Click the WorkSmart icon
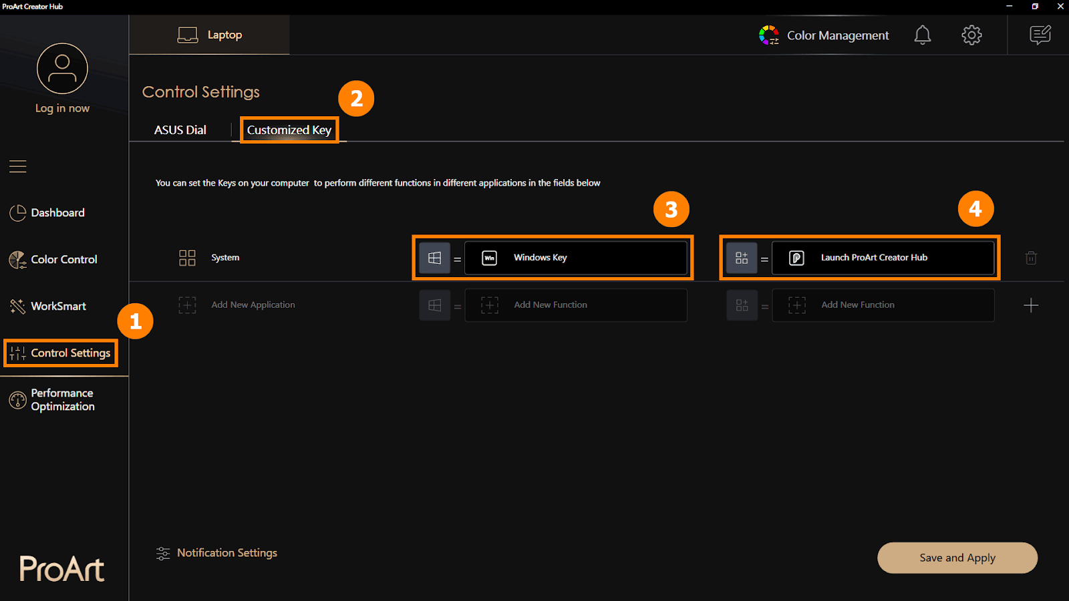 pos(17,307)
